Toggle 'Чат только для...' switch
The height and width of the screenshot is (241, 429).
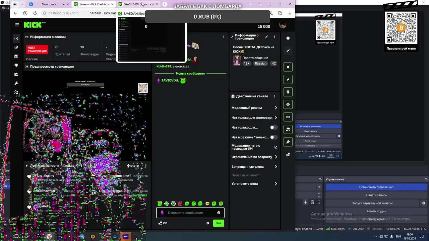click(x=274, y=128)
